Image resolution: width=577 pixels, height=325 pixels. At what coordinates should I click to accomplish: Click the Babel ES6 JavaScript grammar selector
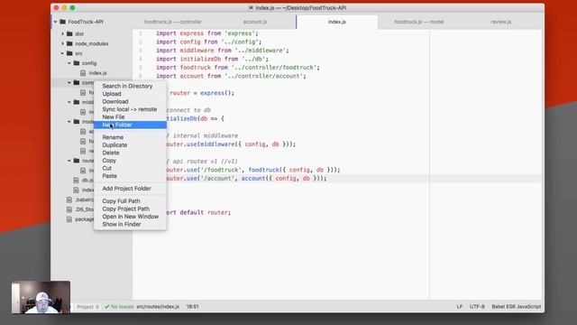coord(517,307)
